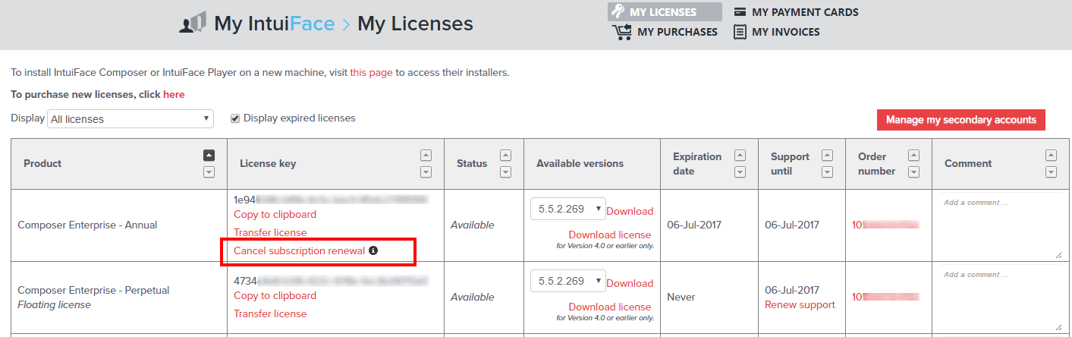Open the All licenses display dropdown
This screenshot has height=337, width=1072.
(x=130, y=118)
